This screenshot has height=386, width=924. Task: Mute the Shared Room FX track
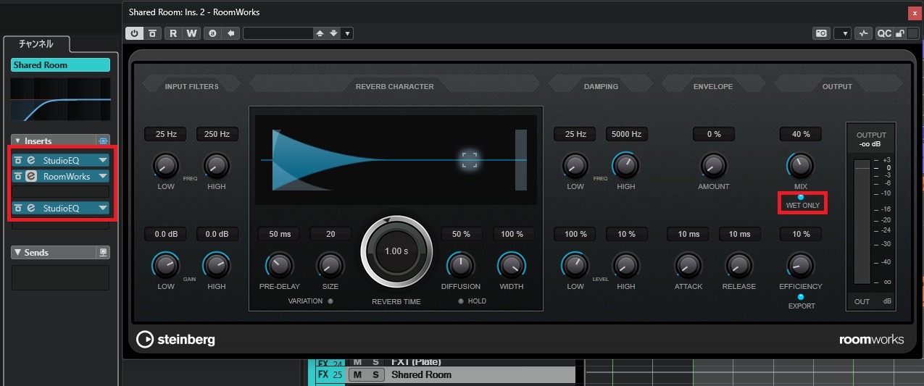[x=357, y=374]
